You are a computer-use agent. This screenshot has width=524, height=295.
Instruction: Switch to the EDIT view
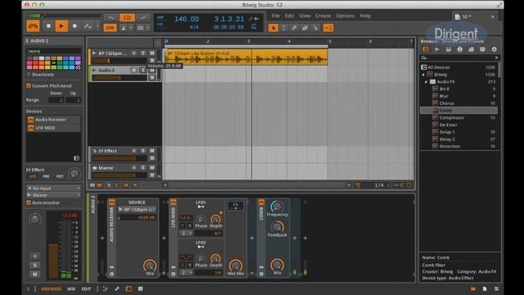pos(86,288)
